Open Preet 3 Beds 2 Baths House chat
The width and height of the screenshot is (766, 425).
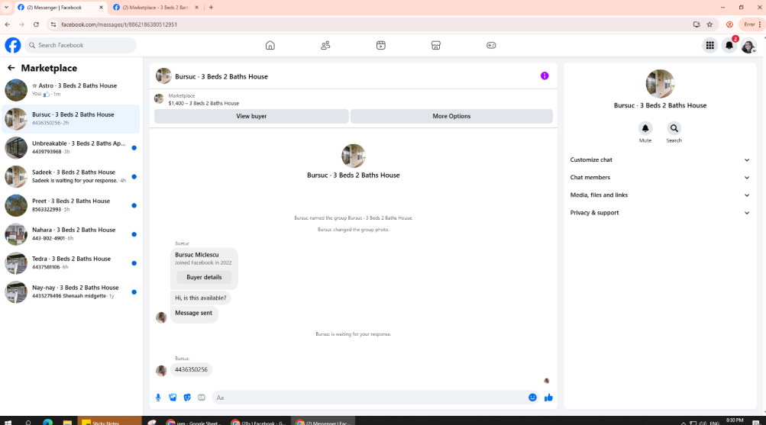[71, 205]
